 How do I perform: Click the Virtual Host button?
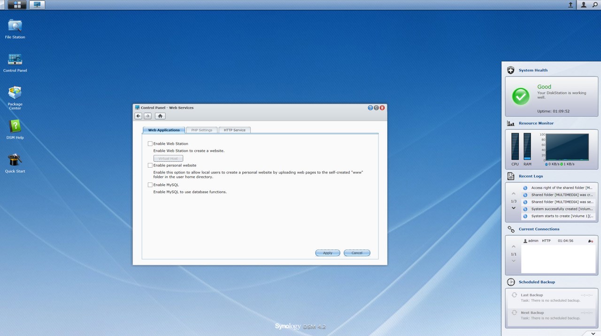coord(168,158)
